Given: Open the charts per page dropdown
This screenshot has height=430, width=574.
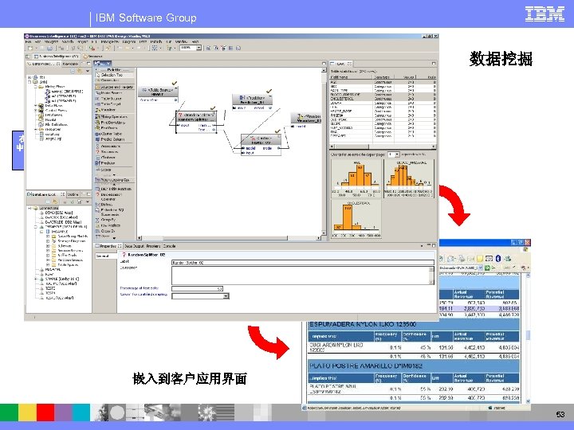Looking at the screenshot, I should (397, 154).
